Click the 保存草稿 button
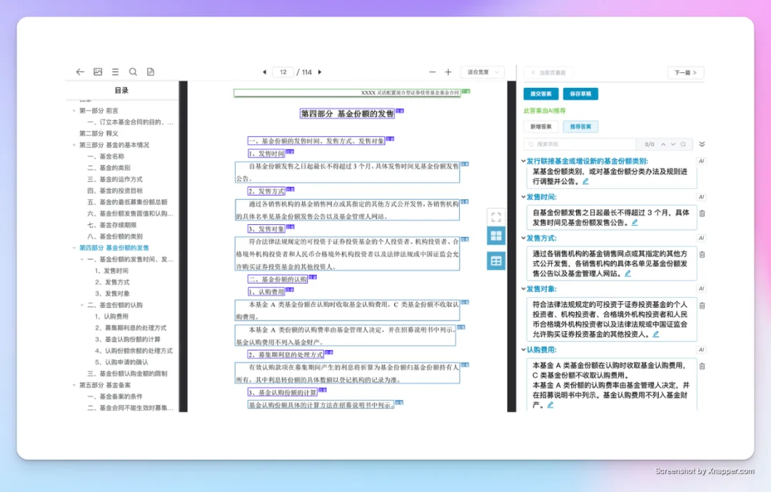The image size is (771, 492). coord(580,94)
